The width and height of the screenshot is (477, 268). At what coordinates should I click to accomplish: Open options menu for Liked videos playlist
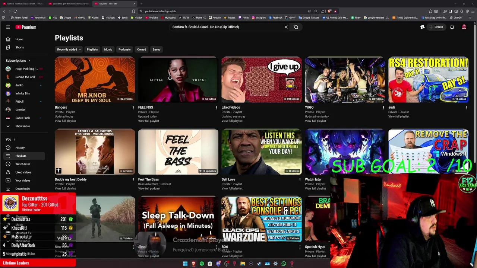click(300, 108)
